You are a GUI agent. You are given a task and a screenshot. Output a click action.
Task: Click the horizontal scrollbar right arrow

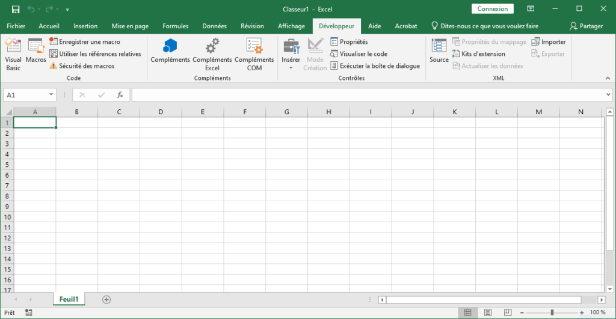pos(602,300)
